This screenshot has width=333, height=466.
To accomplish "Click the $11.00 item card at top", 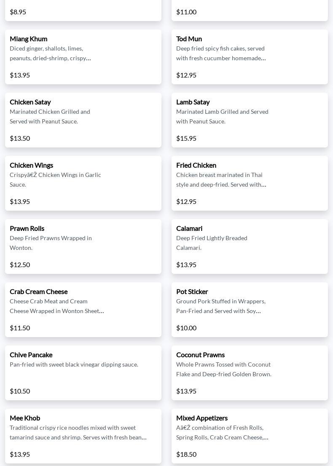I will (x=250, y=11).
